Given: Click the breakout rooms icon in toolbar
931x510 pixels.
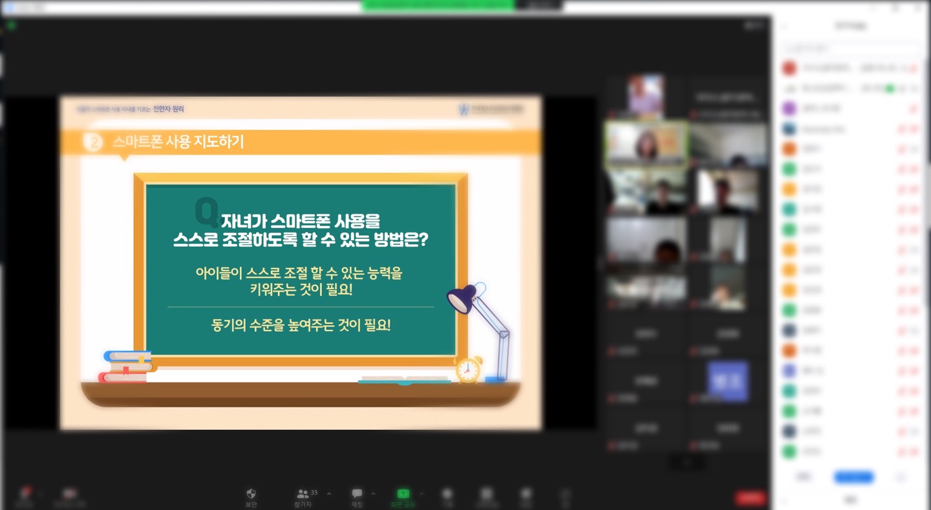Looking at the screenshot, I should click(x=487, y=494).
